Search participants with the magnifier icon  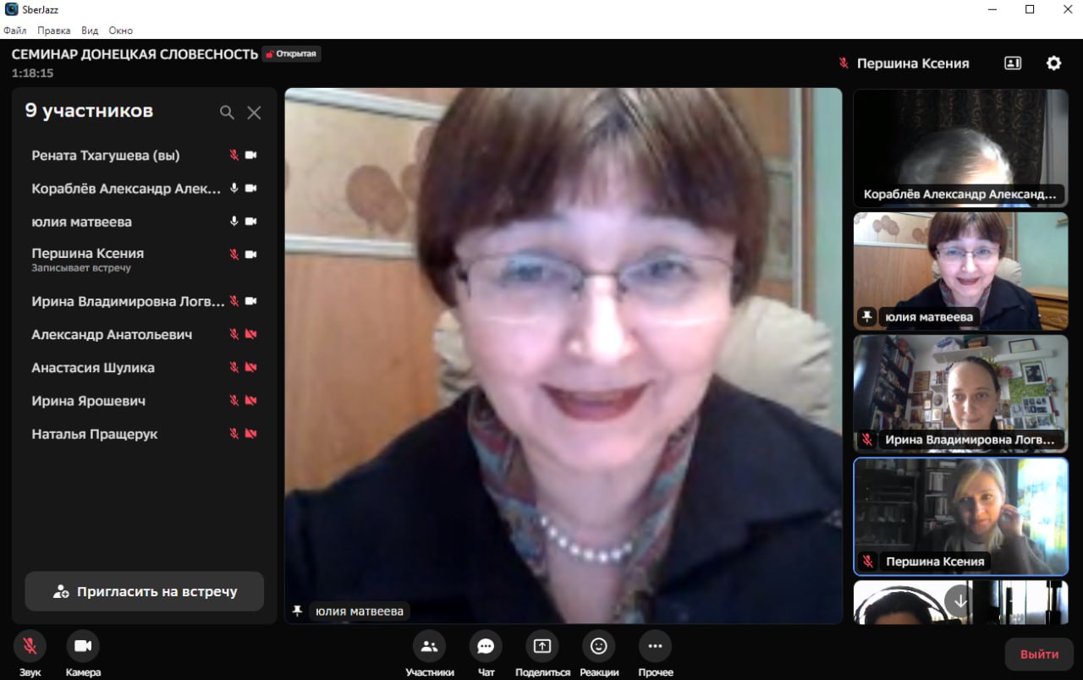point(227,112)
